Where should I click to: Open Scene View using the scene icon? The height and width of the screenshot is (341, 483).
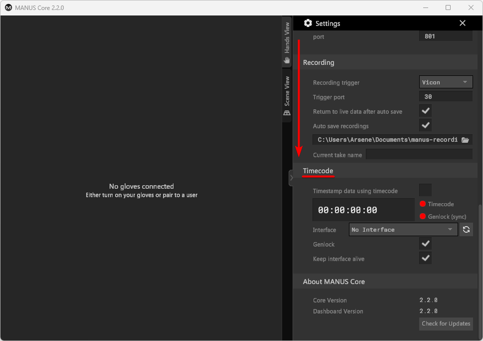point(287,113)
